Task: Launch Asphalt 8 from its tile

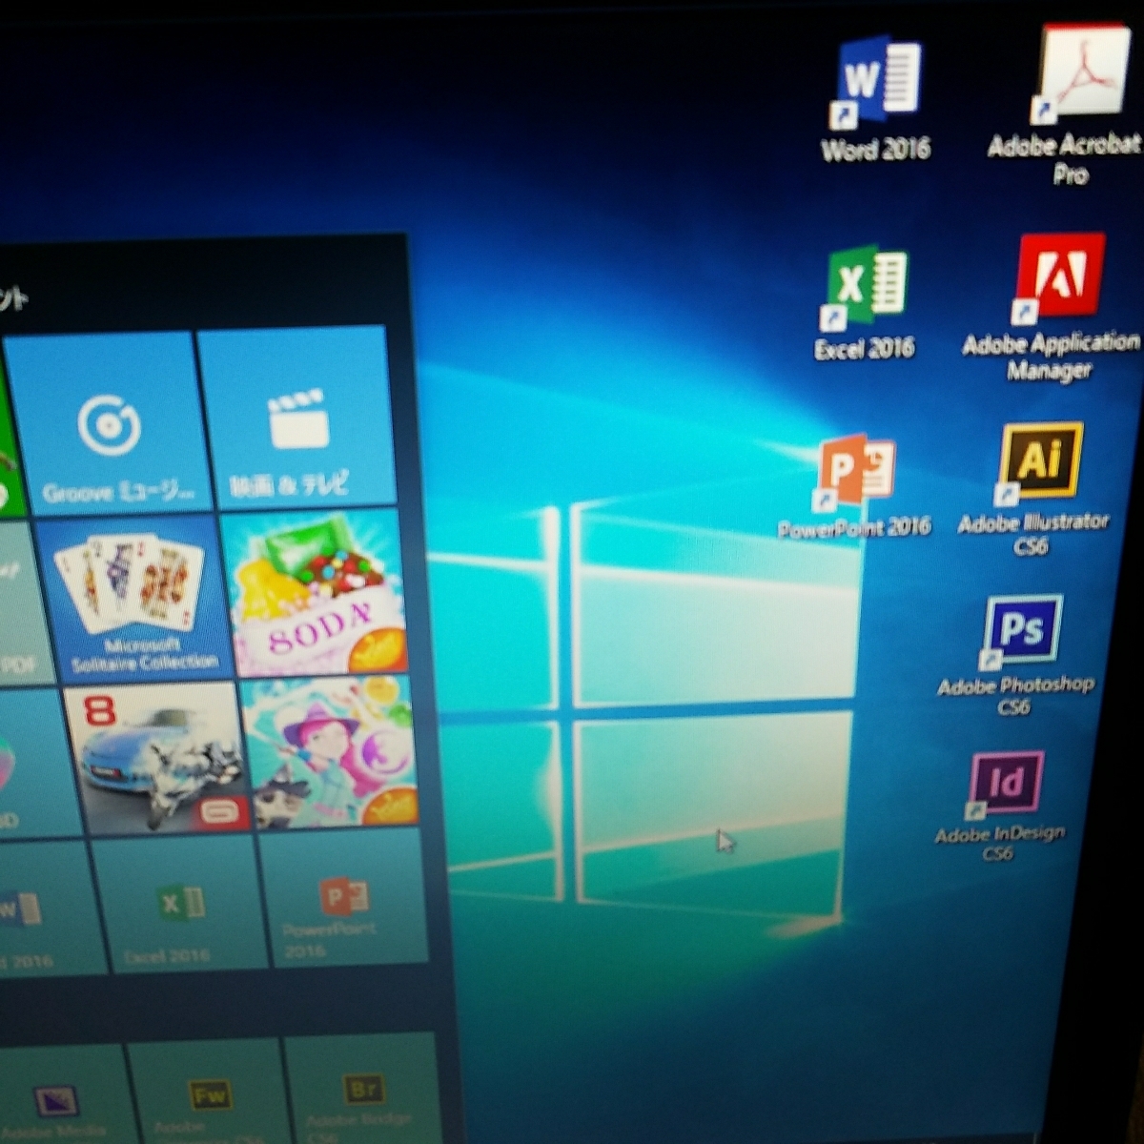Action: tap(157, 753)
